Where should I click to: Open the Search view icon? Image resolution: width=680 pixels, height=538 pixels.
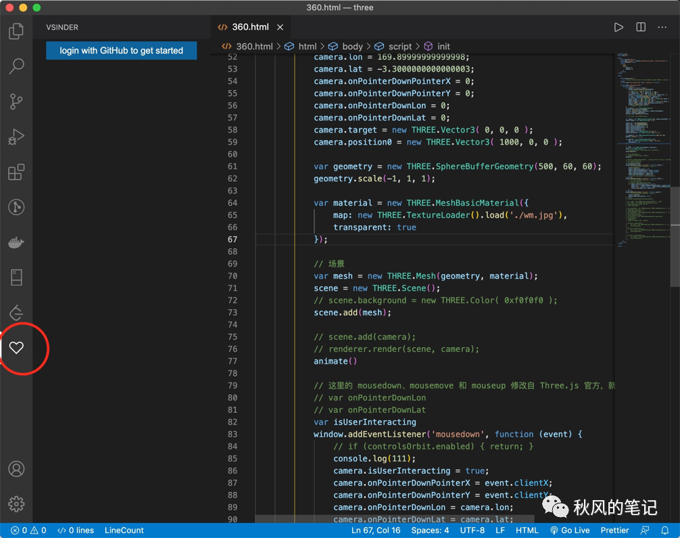coord(16,66)
